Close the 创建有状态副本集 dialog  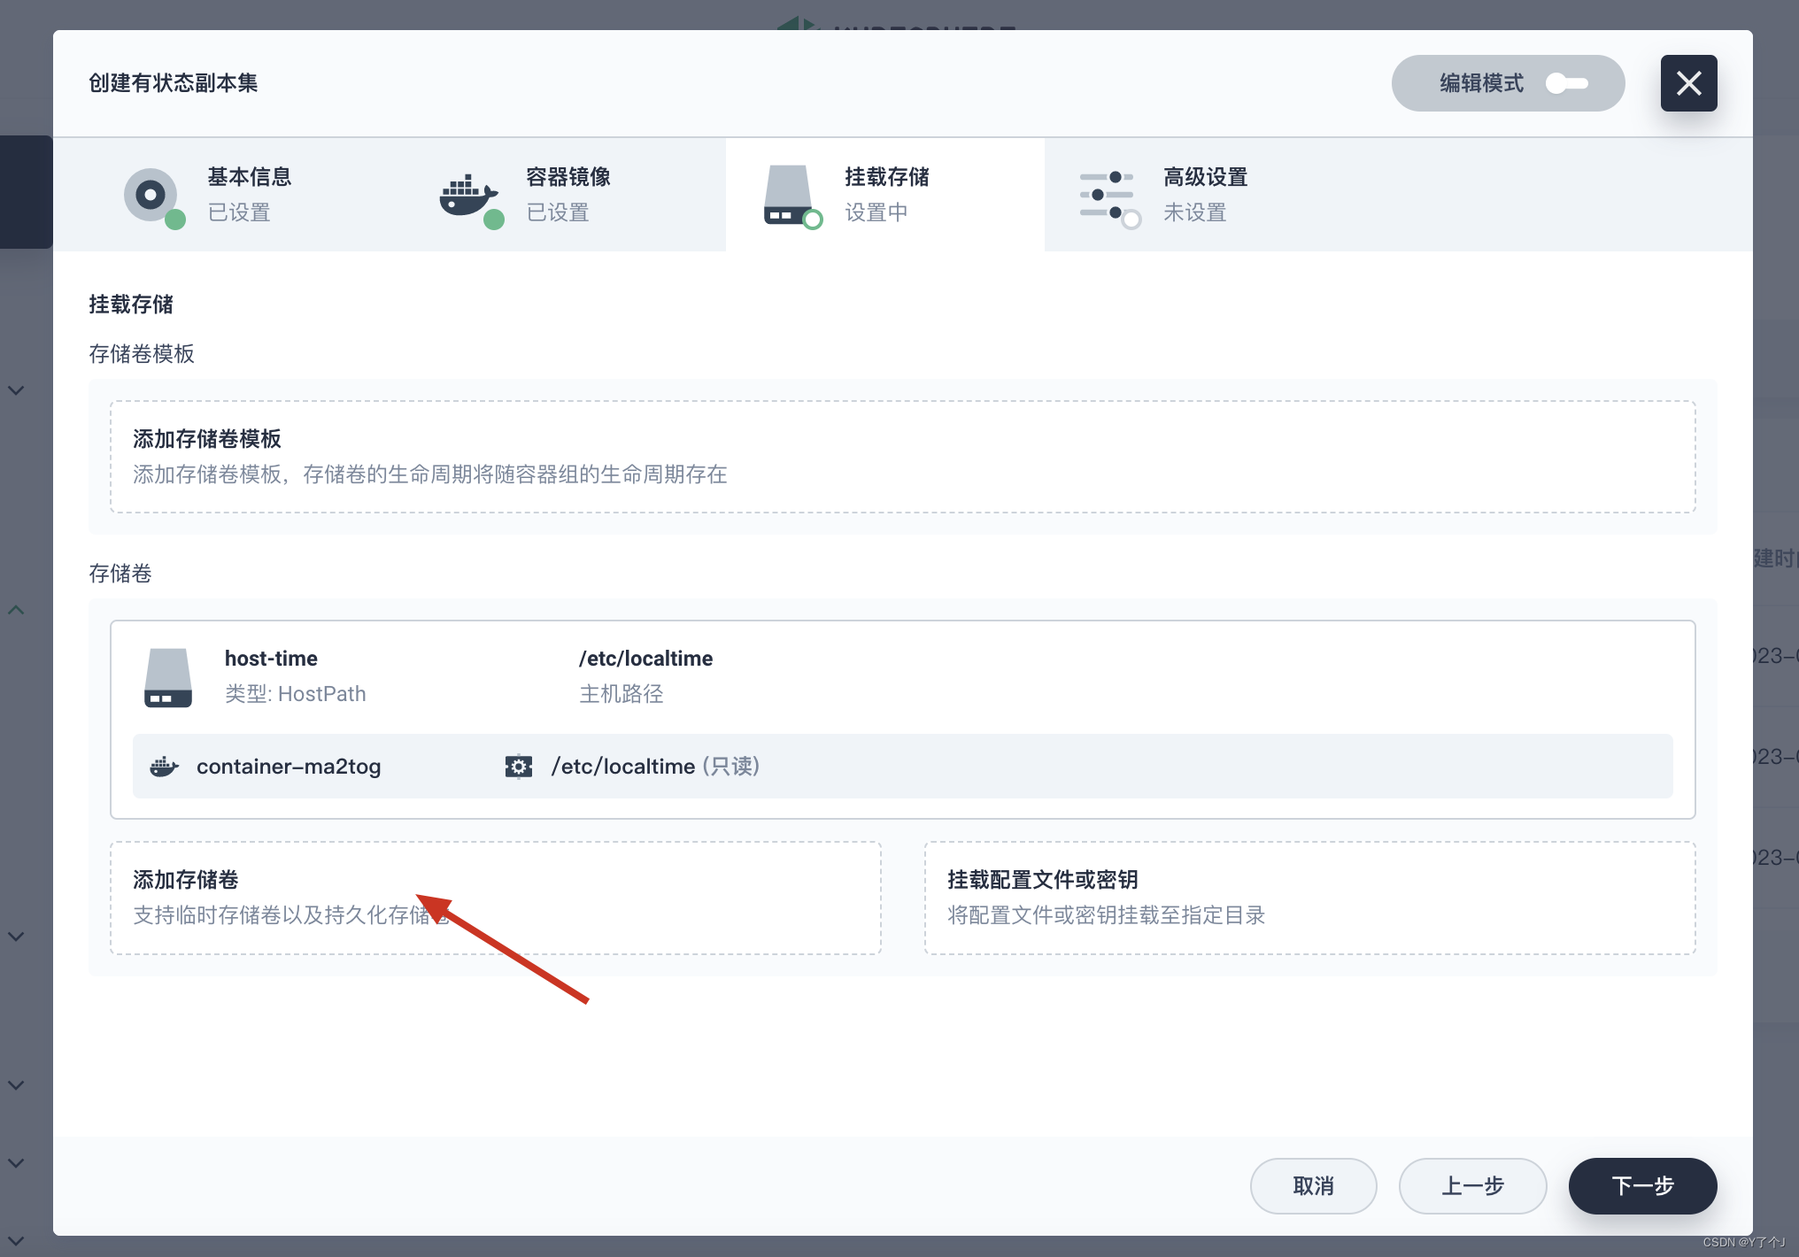(x=1688, y=83)
